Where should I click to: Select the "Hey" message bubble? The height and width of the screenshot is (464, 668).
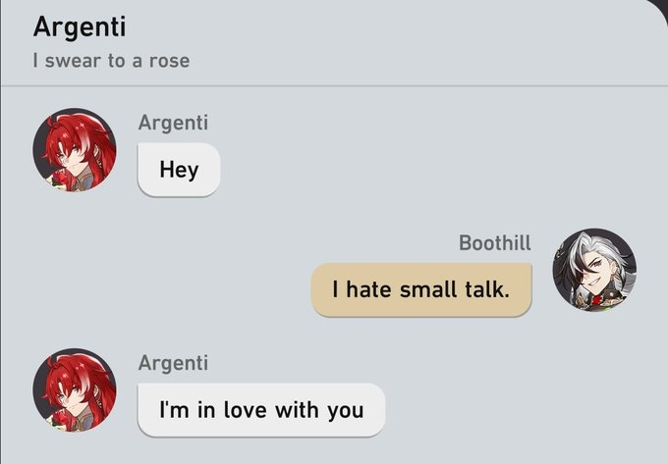click(179, 170)
